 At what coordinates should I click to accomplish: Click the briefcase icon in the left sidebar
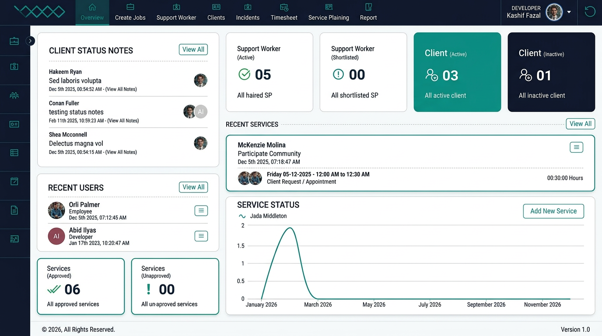14,41
